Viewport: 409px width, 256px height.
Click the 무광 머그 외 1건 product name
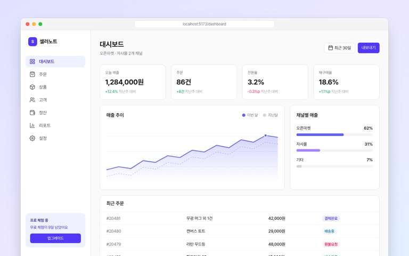point(200,218)
